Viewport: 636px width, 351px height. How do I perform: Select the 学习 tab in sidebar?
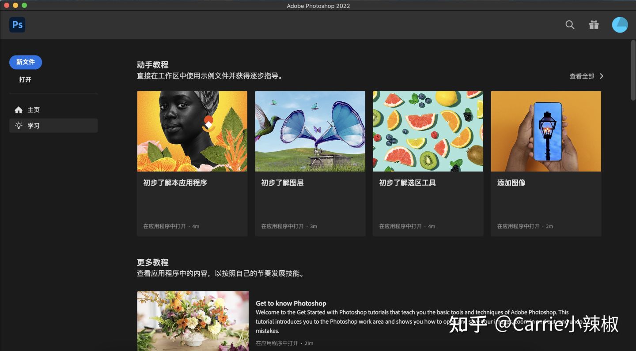click(53, 126)
